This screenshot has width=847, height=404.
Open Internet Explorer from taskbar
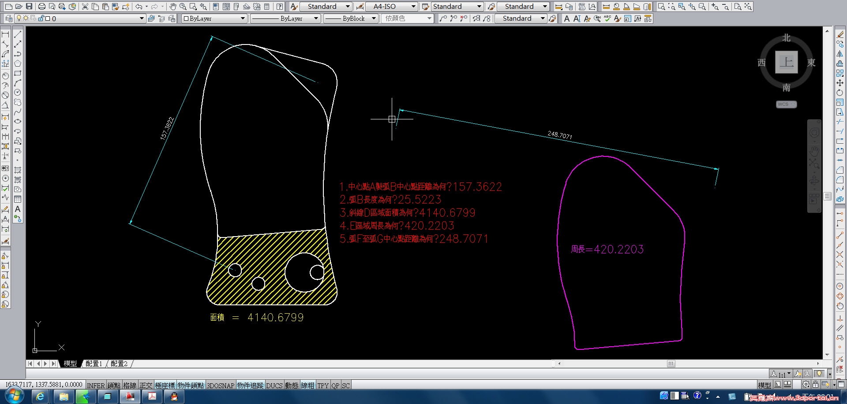click(x=40, y=397)
